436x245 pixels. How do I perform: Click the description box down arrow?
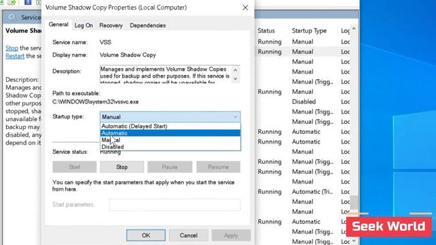[x=236, y=79]
